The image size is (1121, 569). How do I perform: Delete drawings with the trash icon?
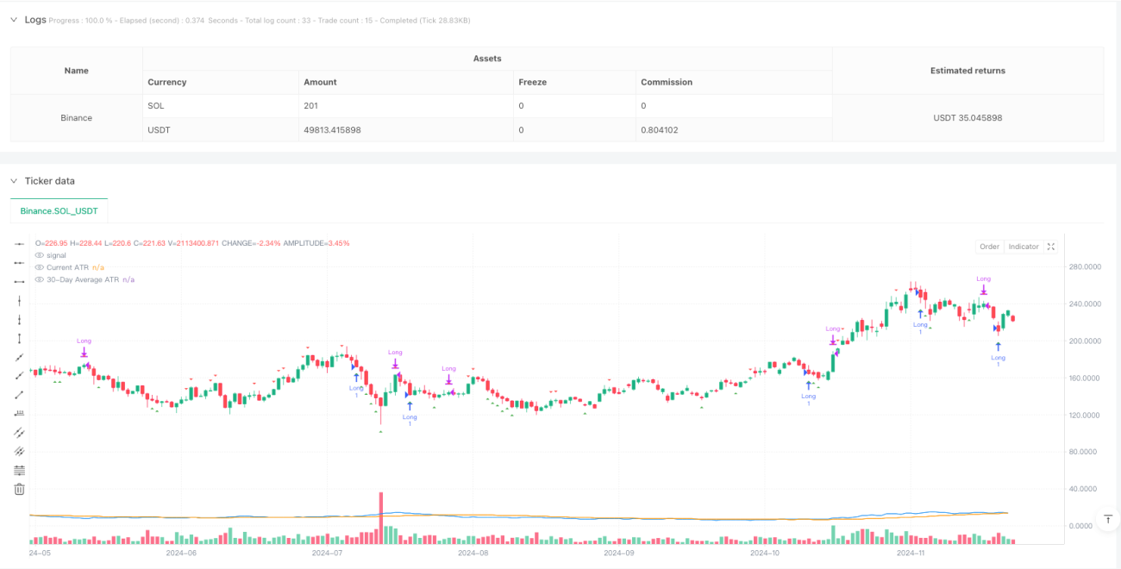(x=19, y=489)
